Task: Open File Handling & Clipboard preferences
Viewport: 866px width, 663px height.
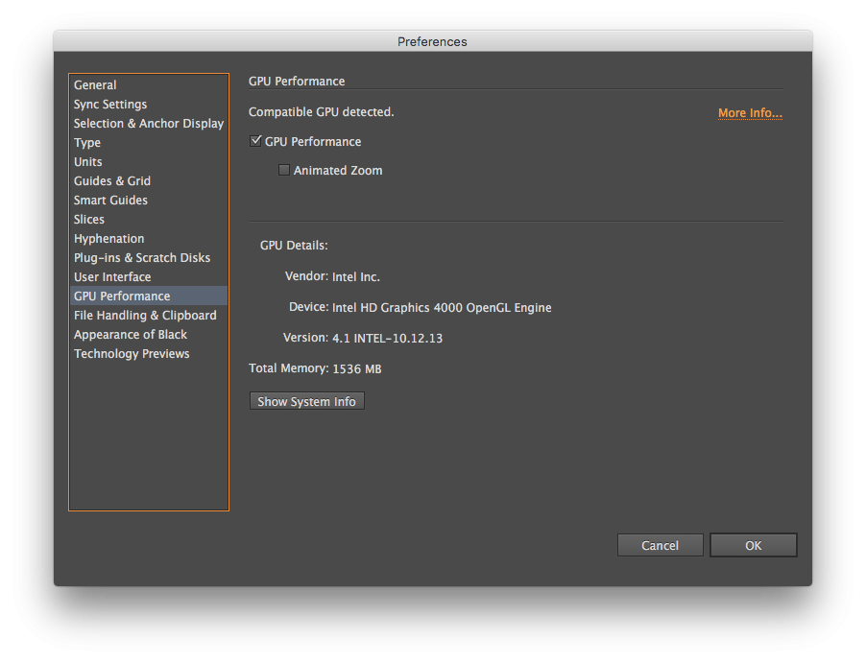Action: (149, 316)
